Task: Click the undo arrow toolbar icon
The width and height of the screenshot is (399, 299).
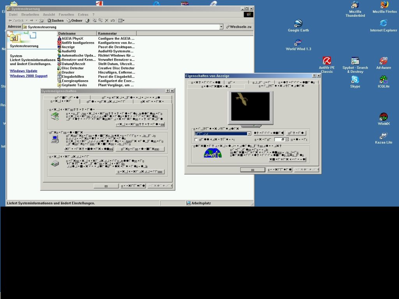Action: pos(113,21)
